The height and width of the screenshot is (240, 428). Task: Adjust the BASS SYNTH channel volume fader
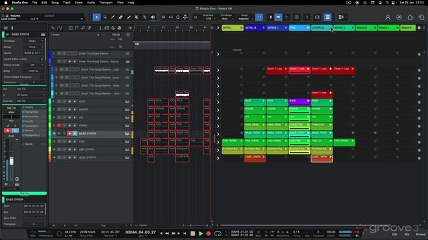coord(11,161)
